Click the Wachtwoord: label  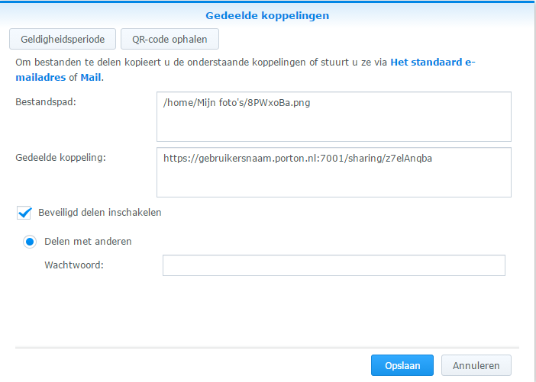(x=74, y=265)
